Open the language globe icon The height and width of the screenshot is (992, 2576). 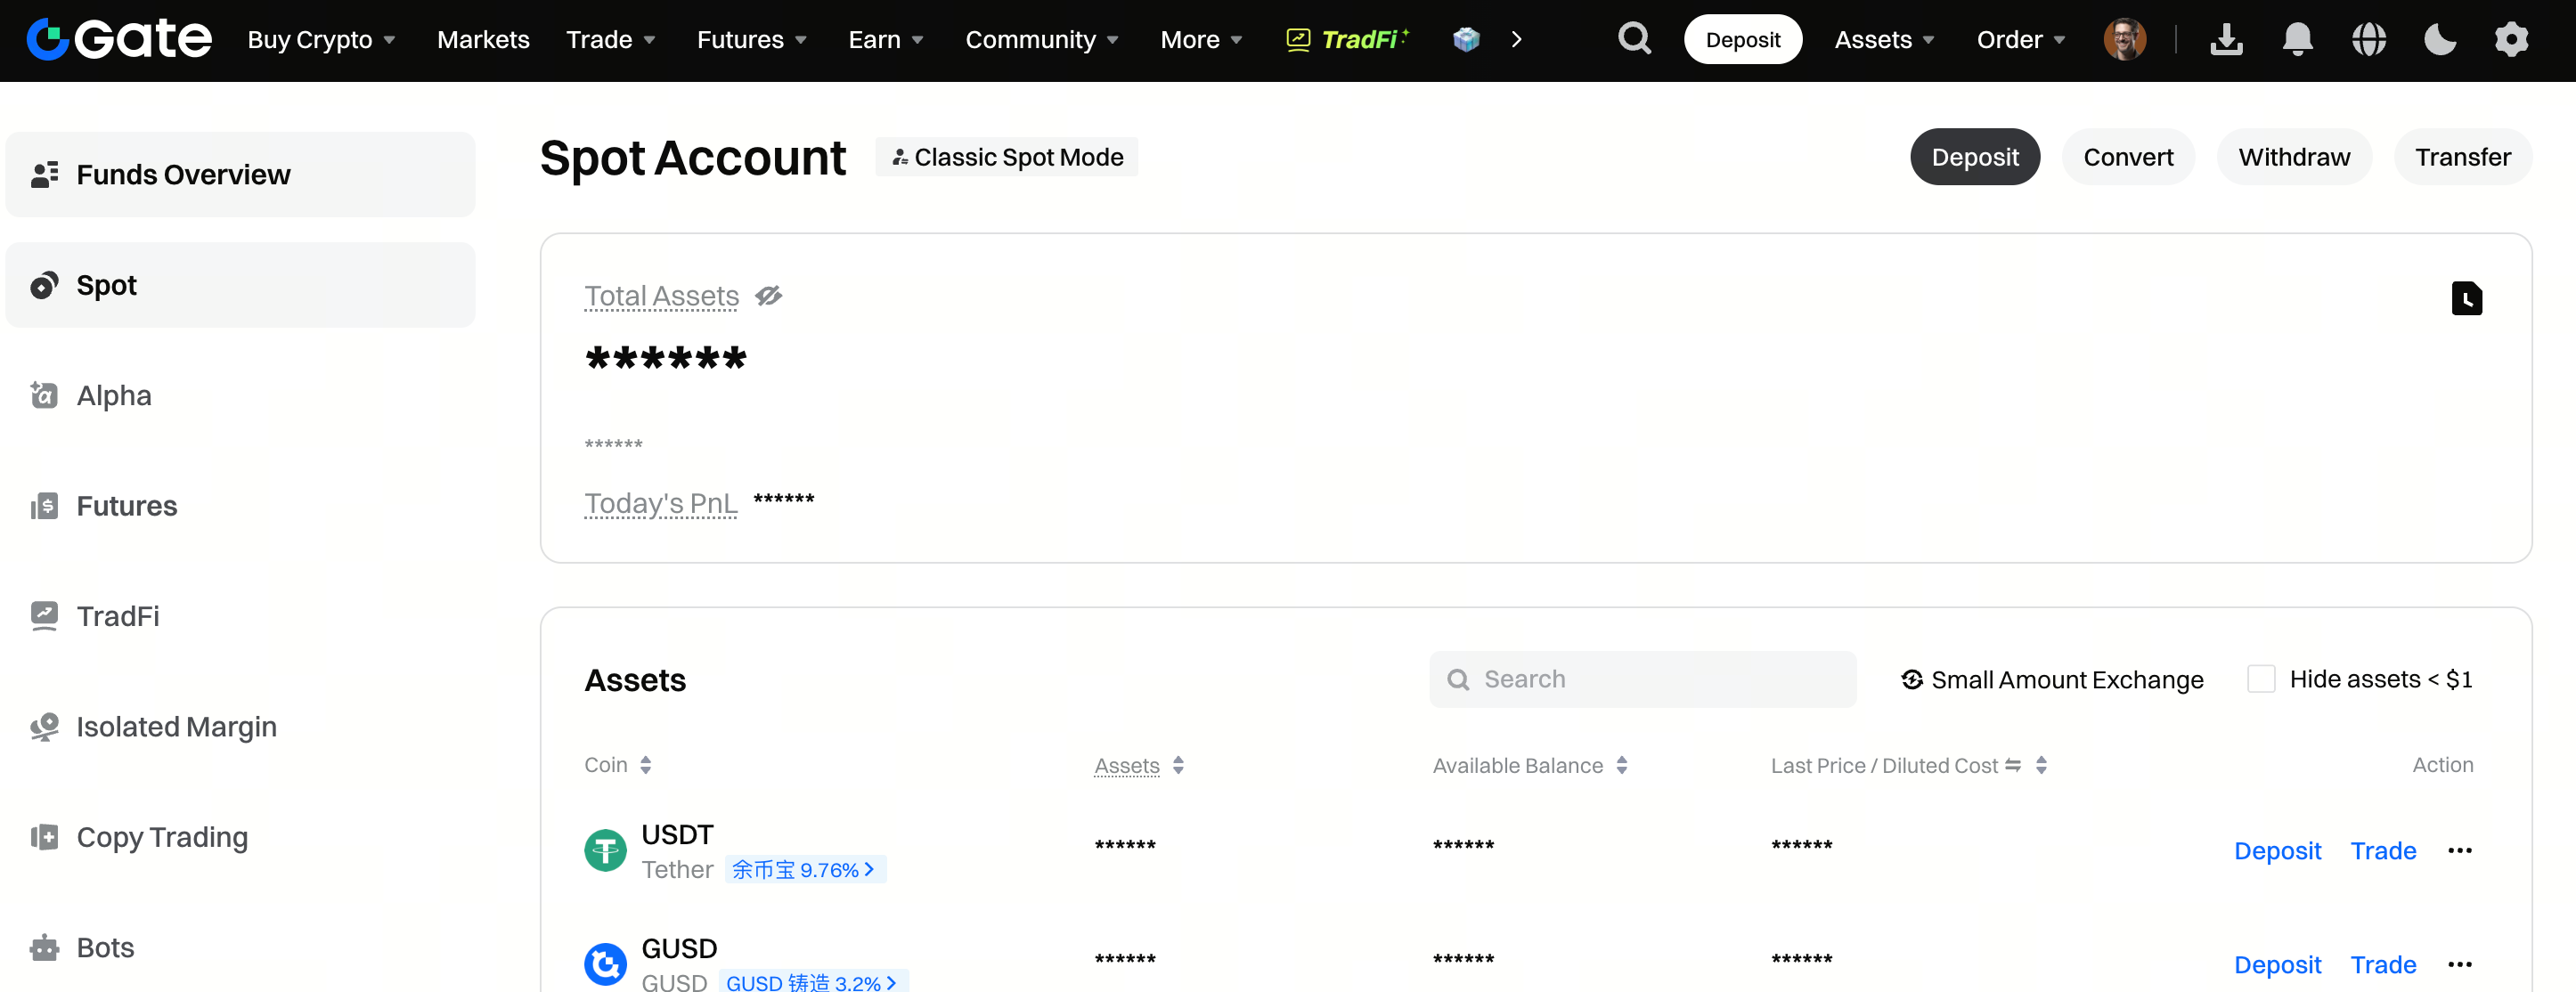coord(2368,40)
